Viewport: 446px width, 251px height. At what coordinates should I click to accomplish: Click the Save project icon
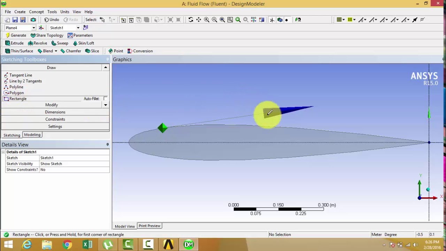[x=15, y=20]
